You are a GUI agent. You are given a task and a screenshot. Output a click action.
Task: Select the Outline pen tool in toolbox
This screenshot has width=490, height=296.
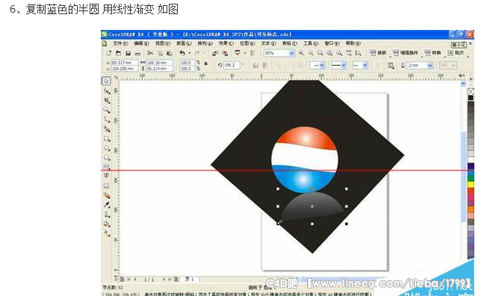click(x=107, y=215)
